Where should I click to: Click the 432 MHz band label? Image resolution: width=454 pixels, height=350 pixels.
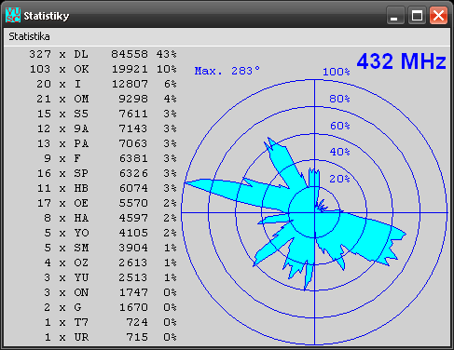(402, 61)
